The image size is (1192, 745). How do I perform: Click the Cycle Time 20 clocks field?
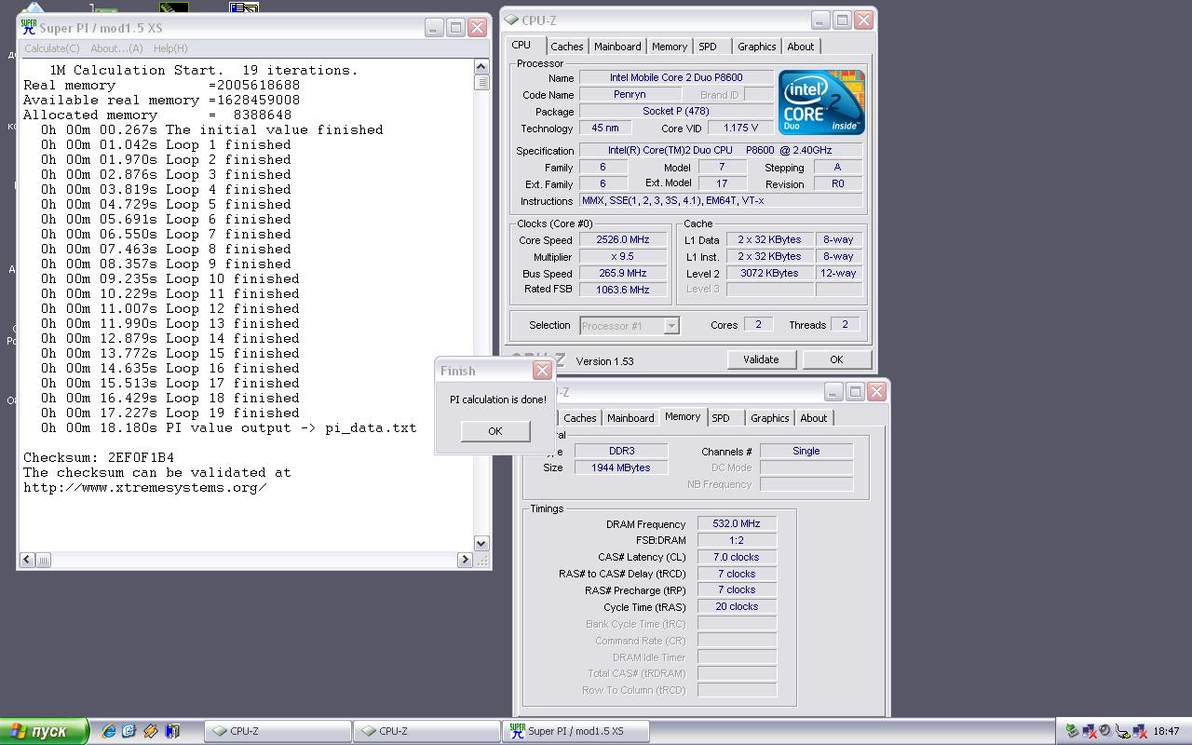(737, 606)
